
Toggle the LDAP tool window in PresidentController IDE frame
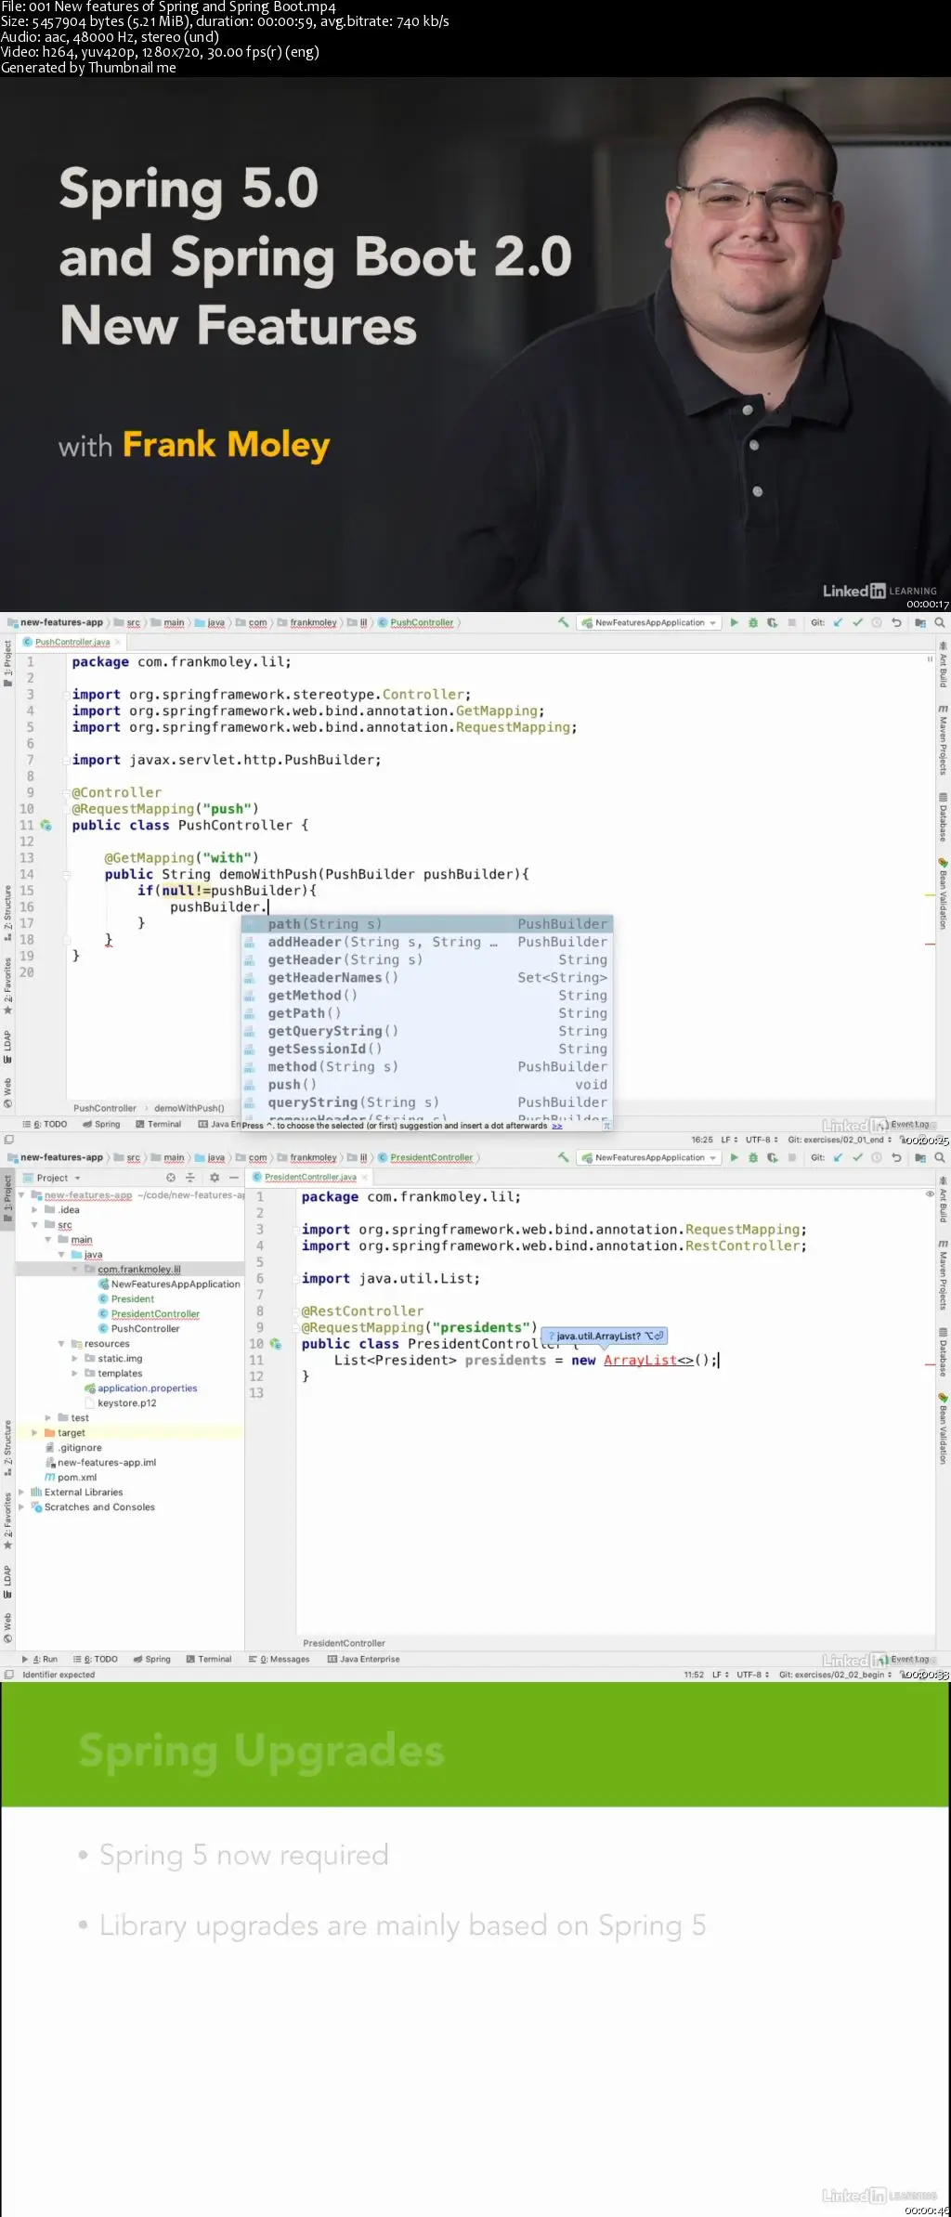(7, 1583)
